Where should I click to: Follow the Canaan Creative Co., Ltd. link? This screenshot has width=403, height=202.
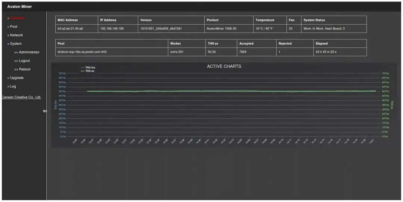[x=21, y=97]
